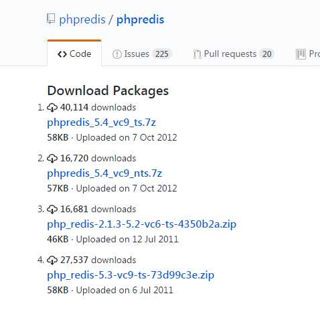
Task: Download php_redis-2.1.3-5.2-vc6-ts-4350b2a.zip
Action: tap(141, 224)
